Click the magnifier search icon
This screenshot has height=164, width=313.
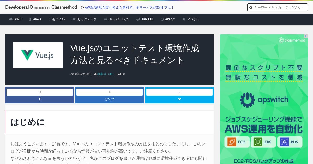[251, 8]
